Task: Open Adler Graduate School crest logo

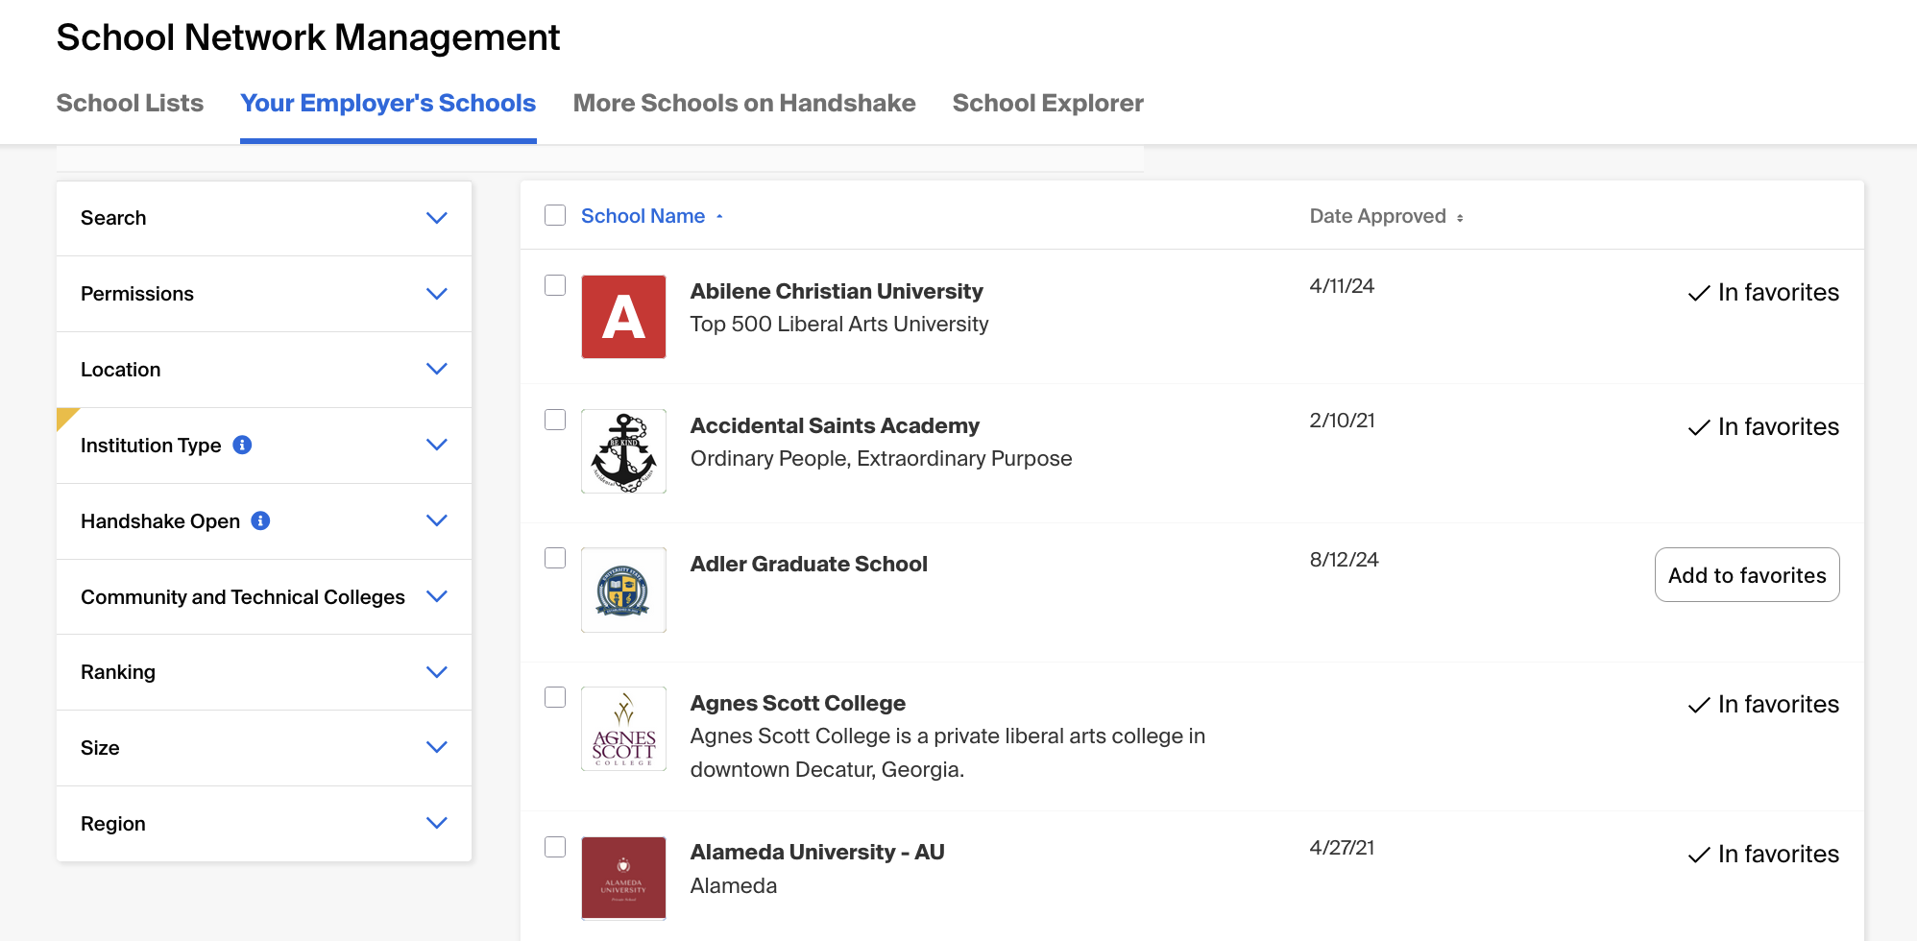Action: tap(623, 590)
